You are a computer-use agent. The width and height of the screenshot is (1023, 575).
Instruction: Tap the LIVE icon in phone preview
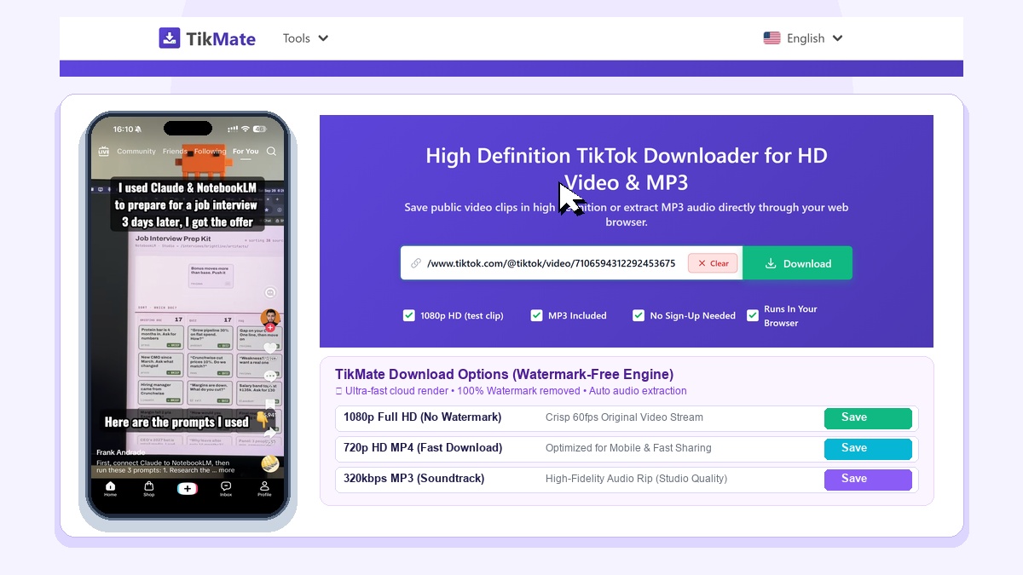pos(104,152)
